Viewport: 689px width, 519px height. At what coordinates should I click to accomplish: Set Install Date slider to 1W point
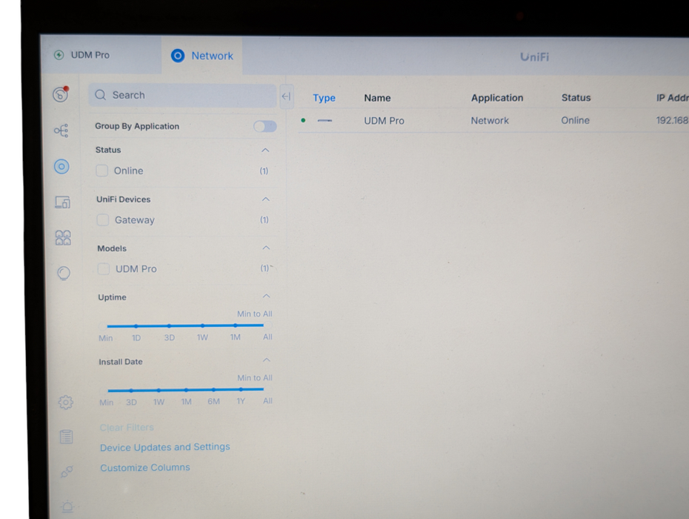tap(159, 390)
